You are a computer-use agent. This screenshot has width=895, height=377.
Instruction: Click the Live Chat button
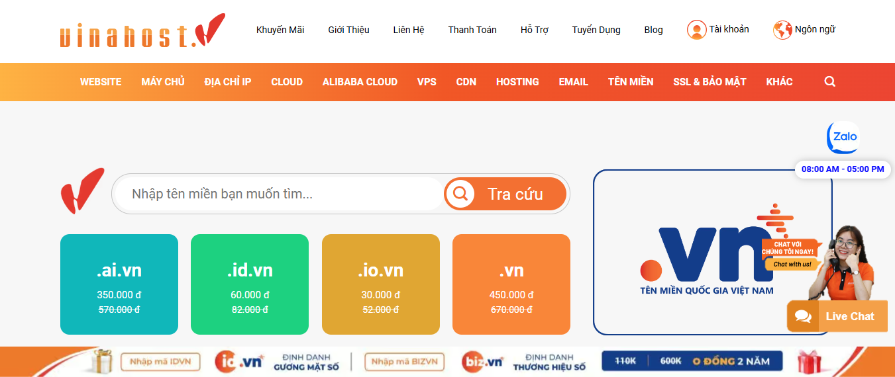coord(837,316)
